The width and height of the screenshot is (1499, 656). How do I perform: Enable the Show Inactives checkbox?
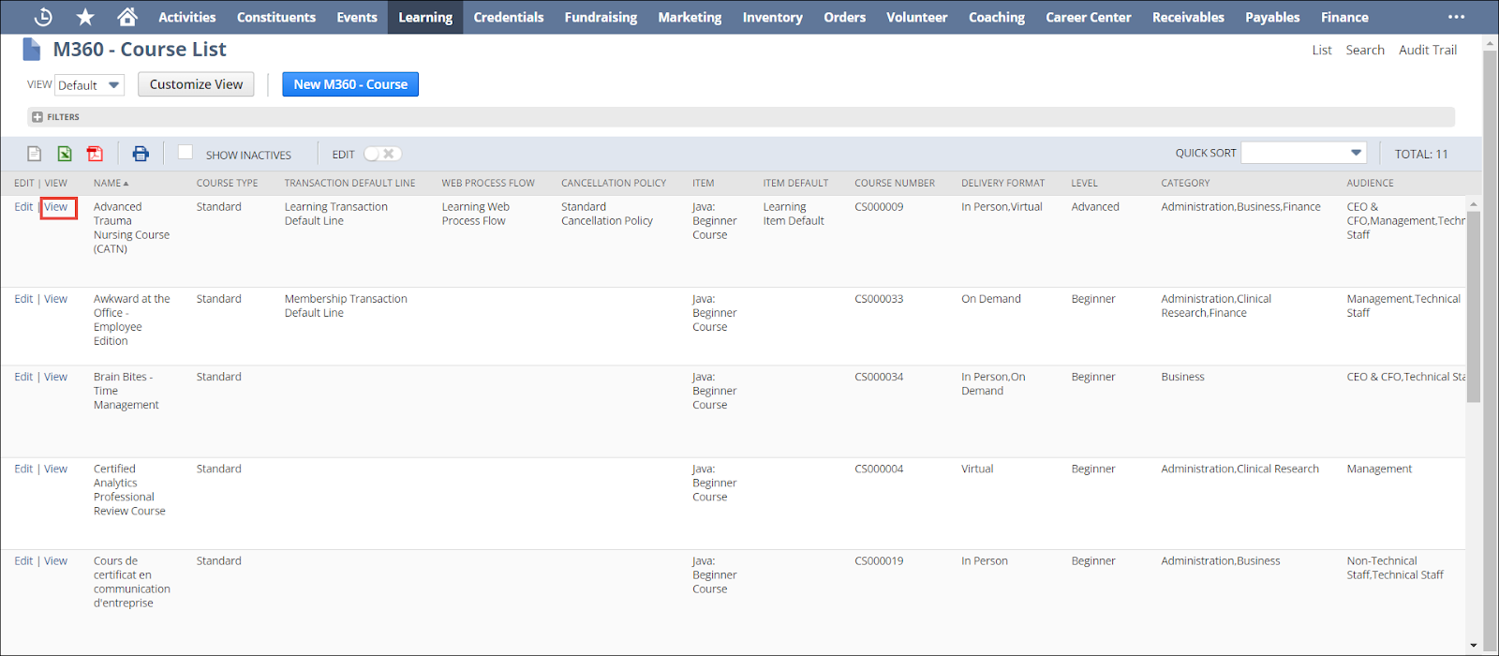(x=186, y=153)
